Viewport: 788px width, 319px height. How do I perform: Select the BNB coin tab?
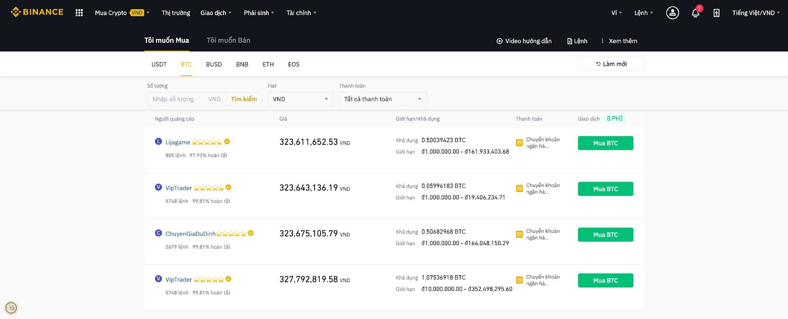242,64
